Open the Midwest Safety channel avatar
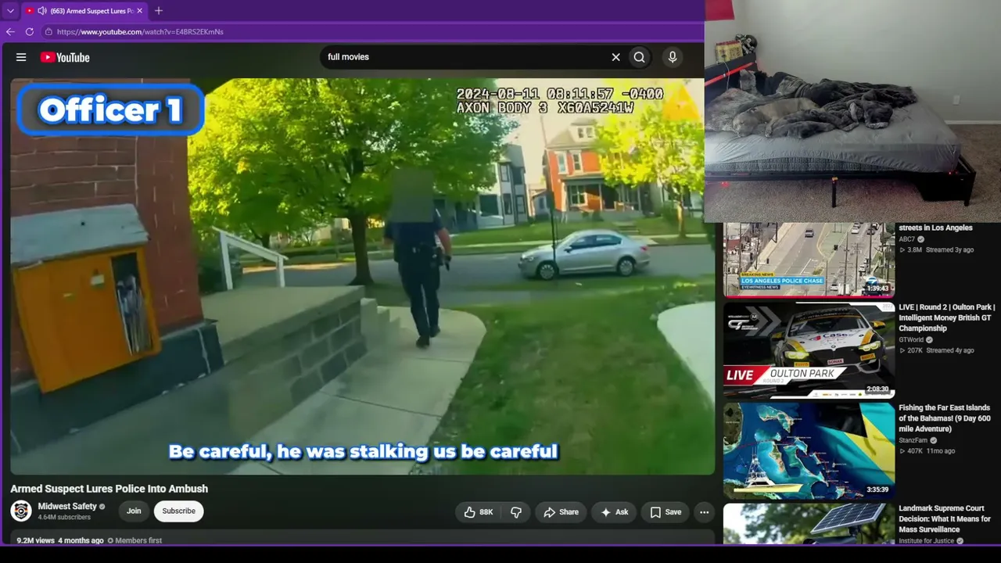The height and width of the screenshot is (563, 1001). pyautogui.click(x=21, y=511)
